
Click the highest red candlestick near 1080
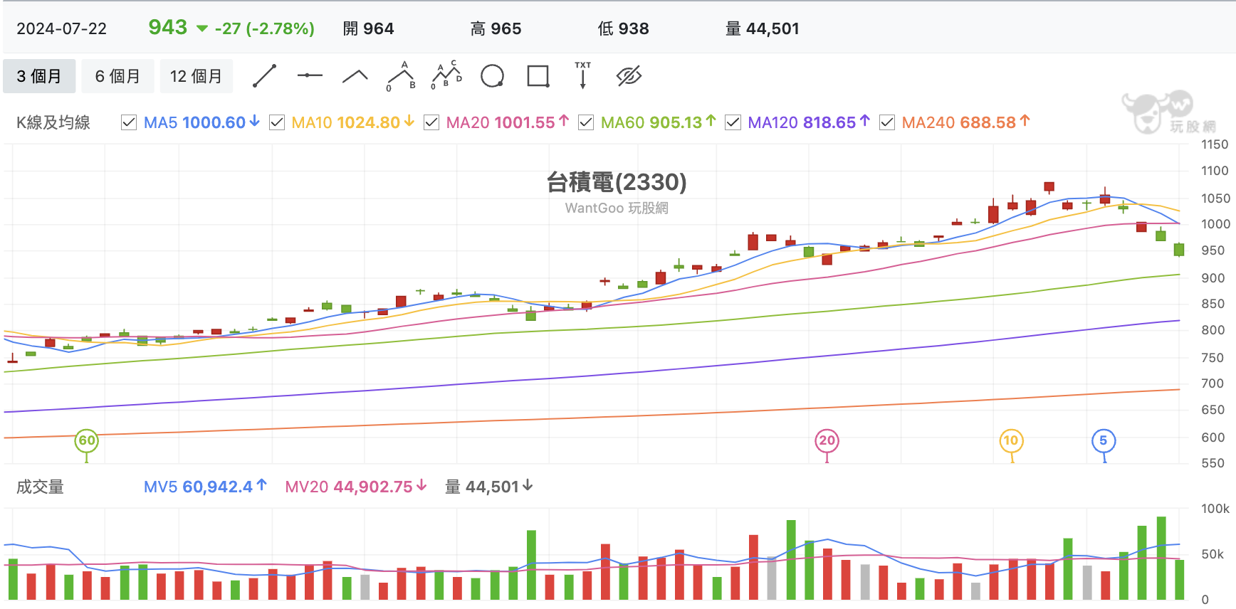tap(1049, 187)
